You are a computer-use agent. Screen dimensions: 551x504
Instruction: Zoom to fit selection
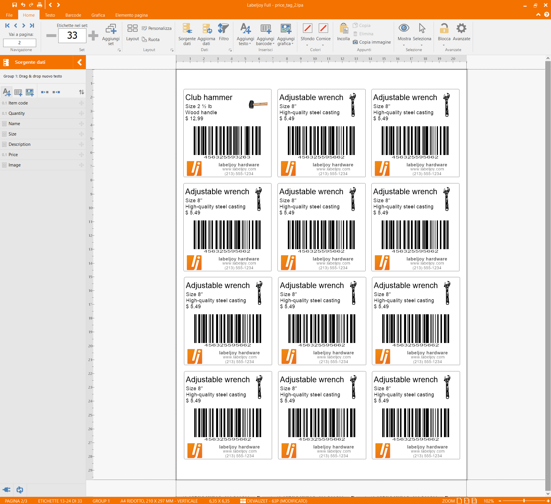coord(474,501)
